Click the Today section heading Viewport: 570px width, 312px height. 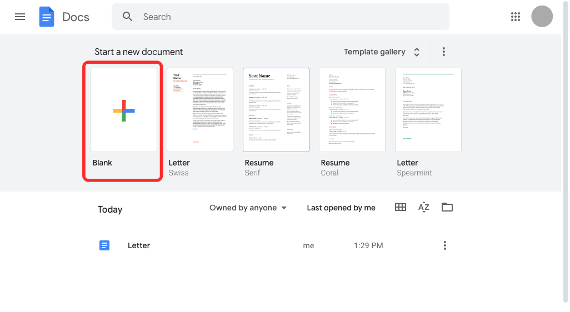pos(110,210)
